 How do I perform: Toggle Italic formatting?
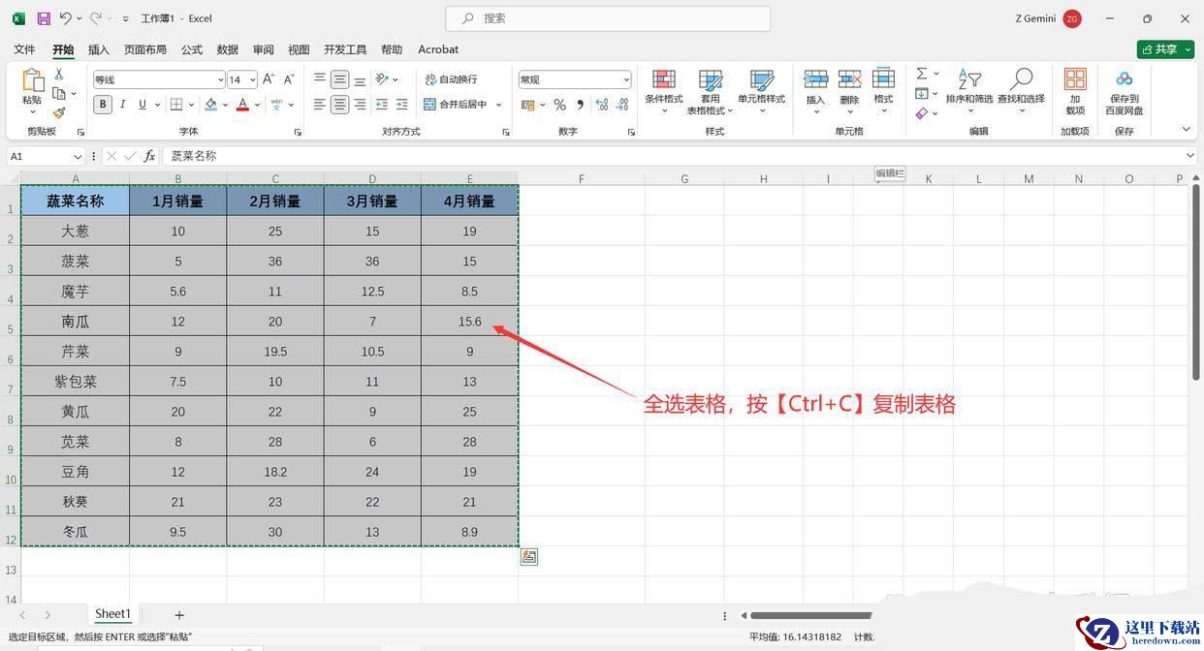pyautogui.click(x=123, y=105)
